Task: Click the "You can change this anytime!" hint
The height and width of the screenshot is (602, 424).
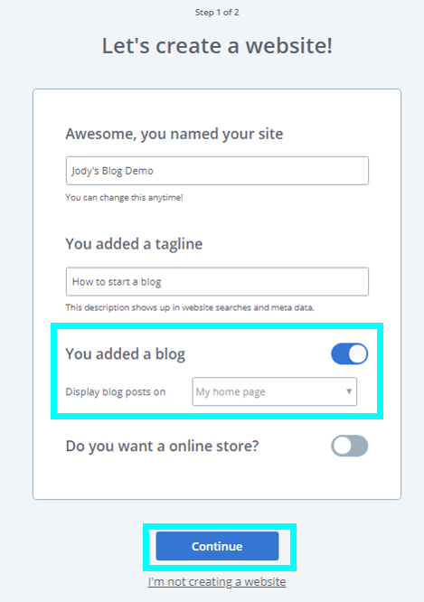Action: pyautogui.click(x=124, y=197)
